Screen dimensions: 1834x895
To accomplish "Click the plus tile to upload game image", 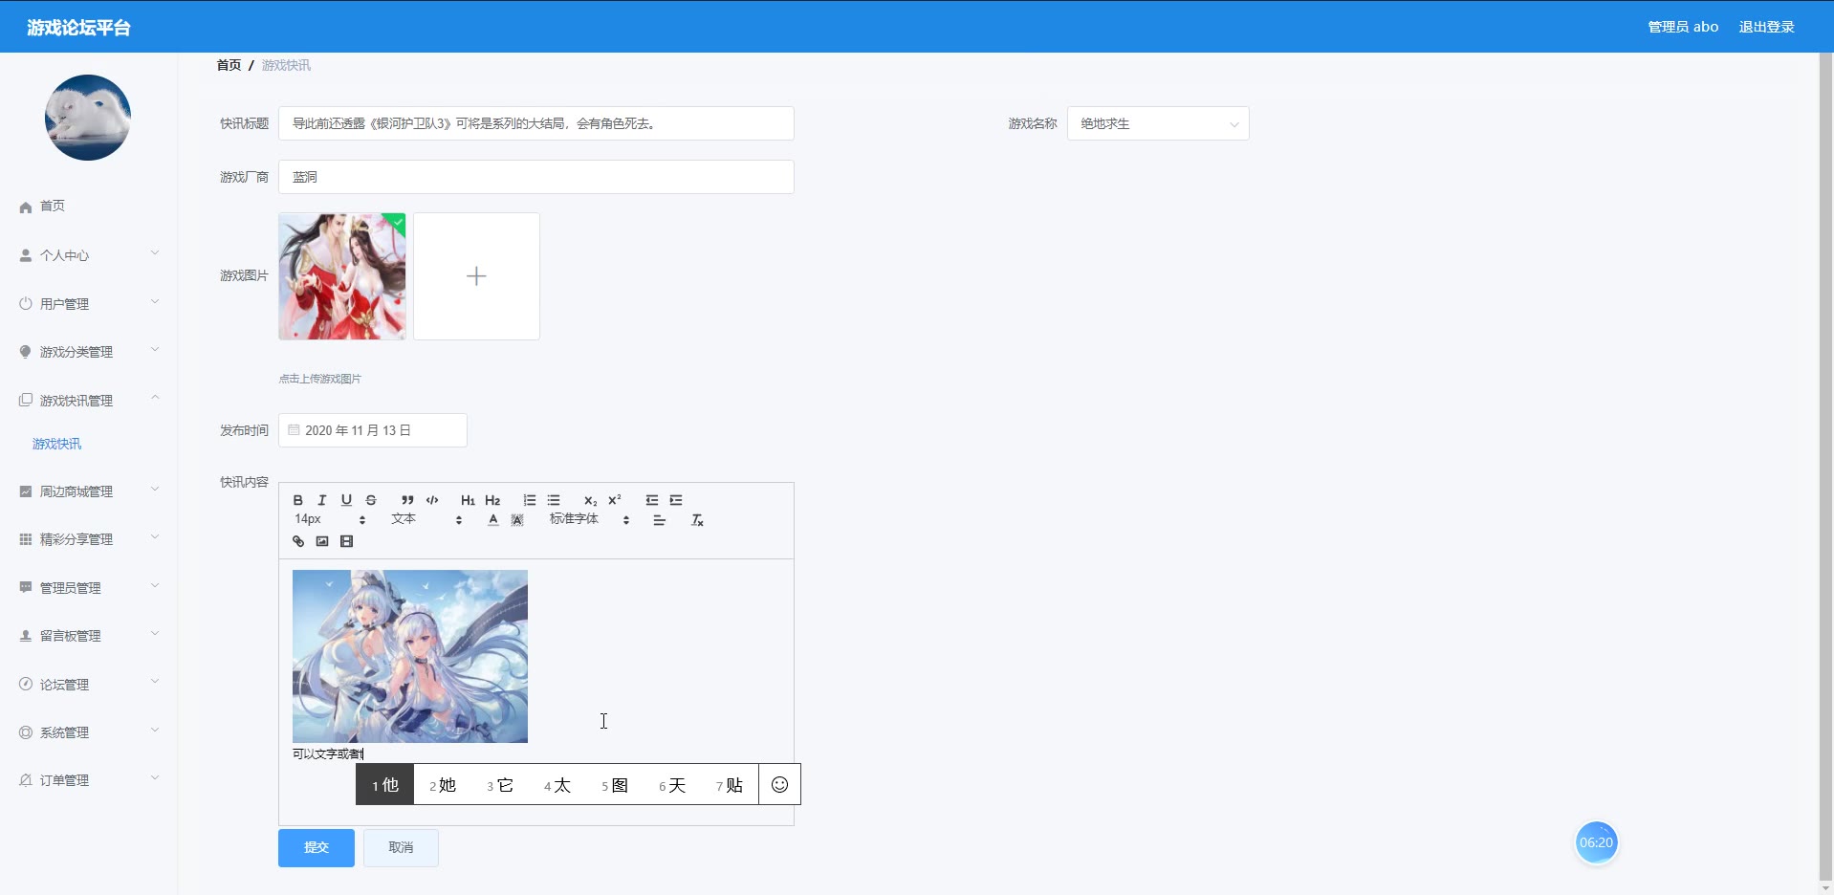I will pos(476,276).
